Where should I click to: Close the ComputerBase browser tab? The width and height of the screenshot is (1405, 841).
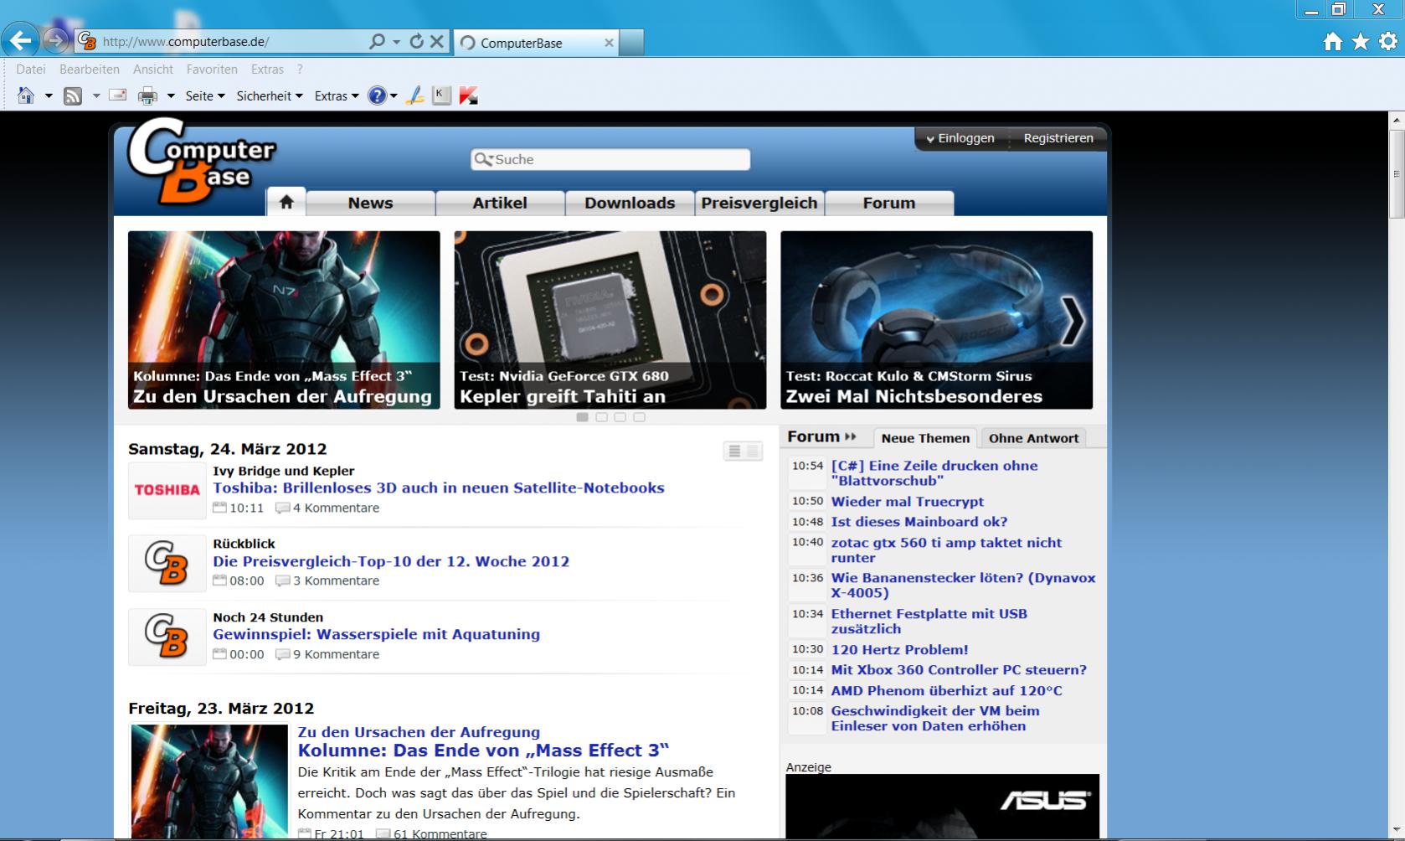609,43
